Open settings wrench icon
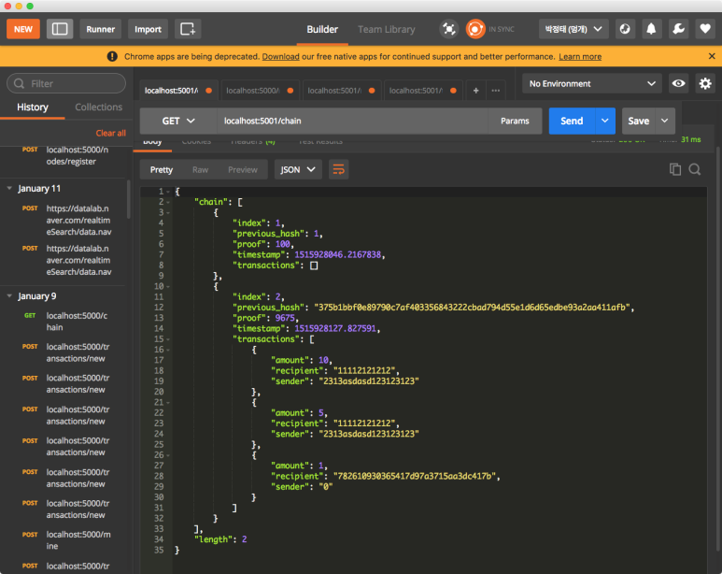This screenshot has width=722, height=574. (x=678, y=29)
